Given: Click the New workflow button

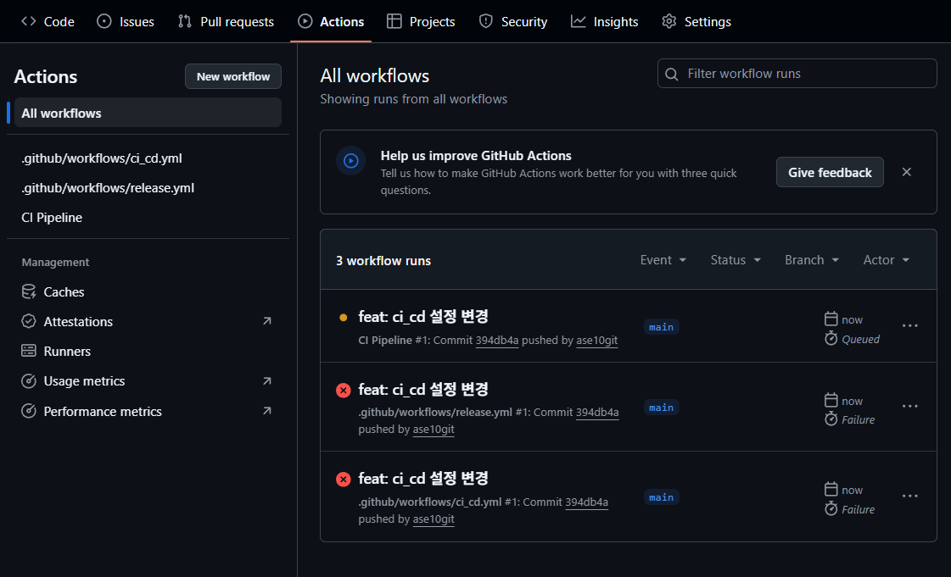Looking at the screenshot, I should click(233, 76).
